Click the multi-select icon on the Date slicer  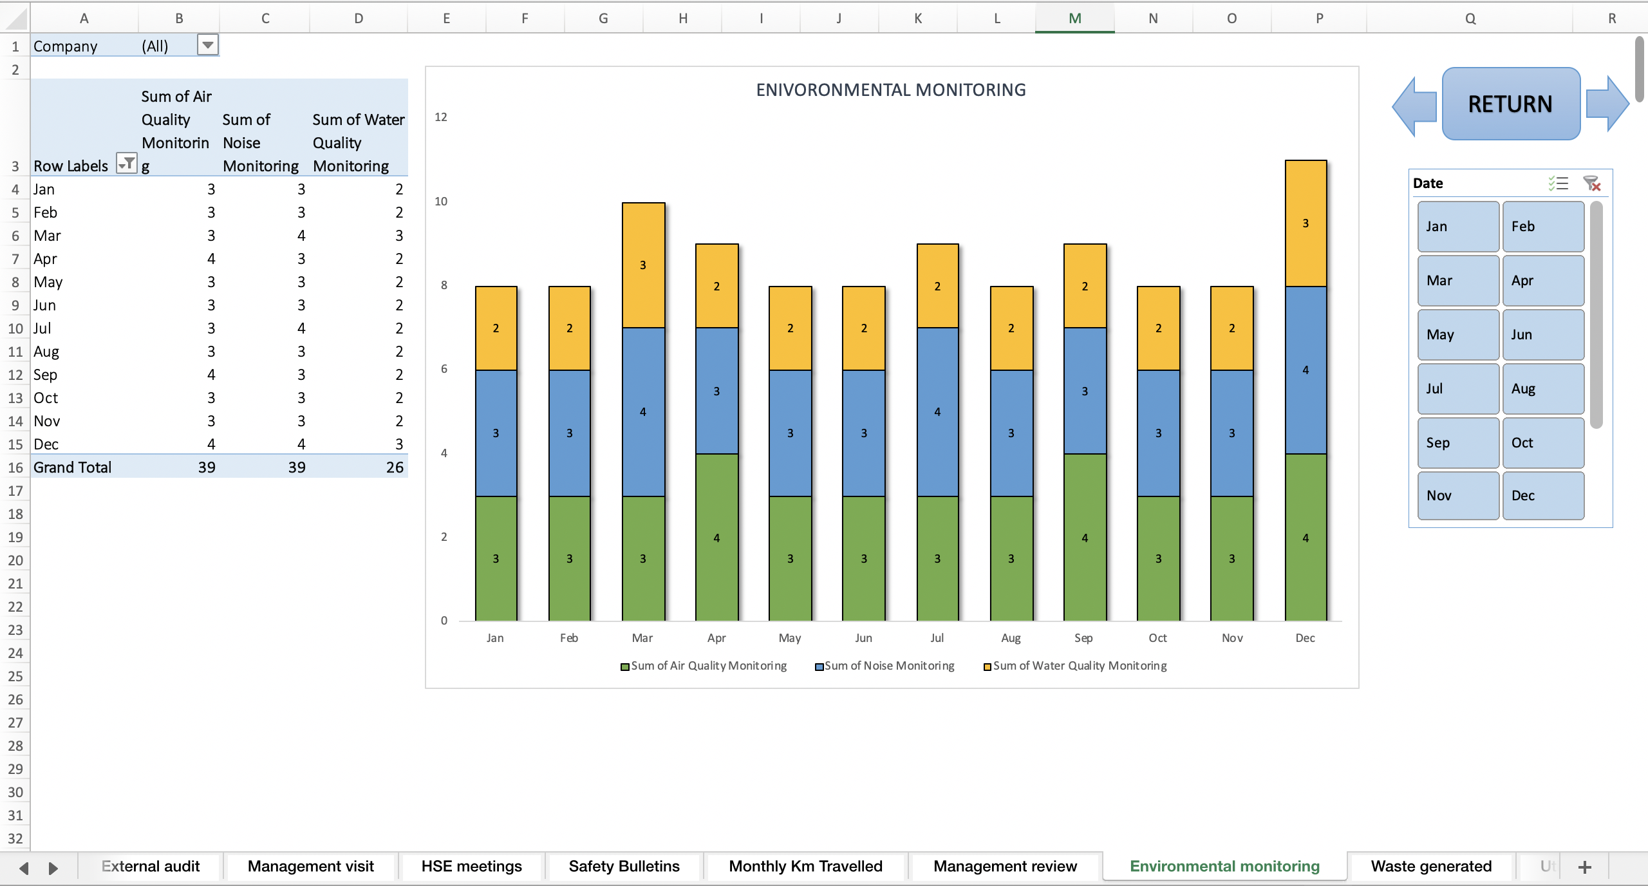coord(1559,184)
